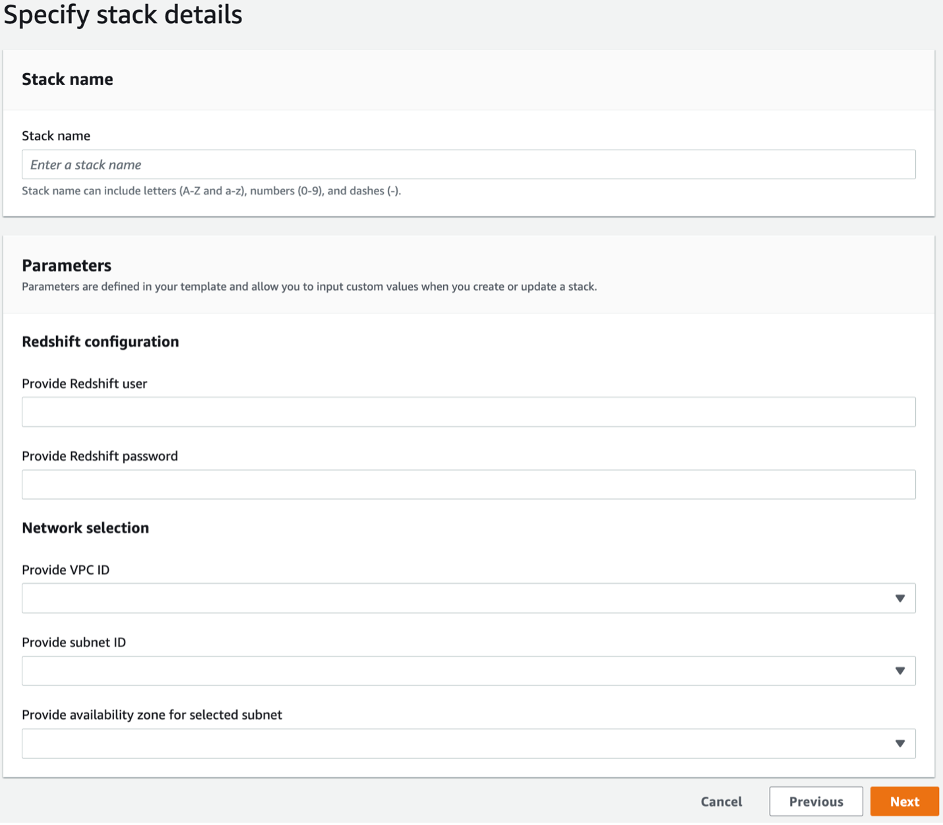Click into the Redshift user text box
Screen dimensions: 943x825
click(x=468, y=412)
